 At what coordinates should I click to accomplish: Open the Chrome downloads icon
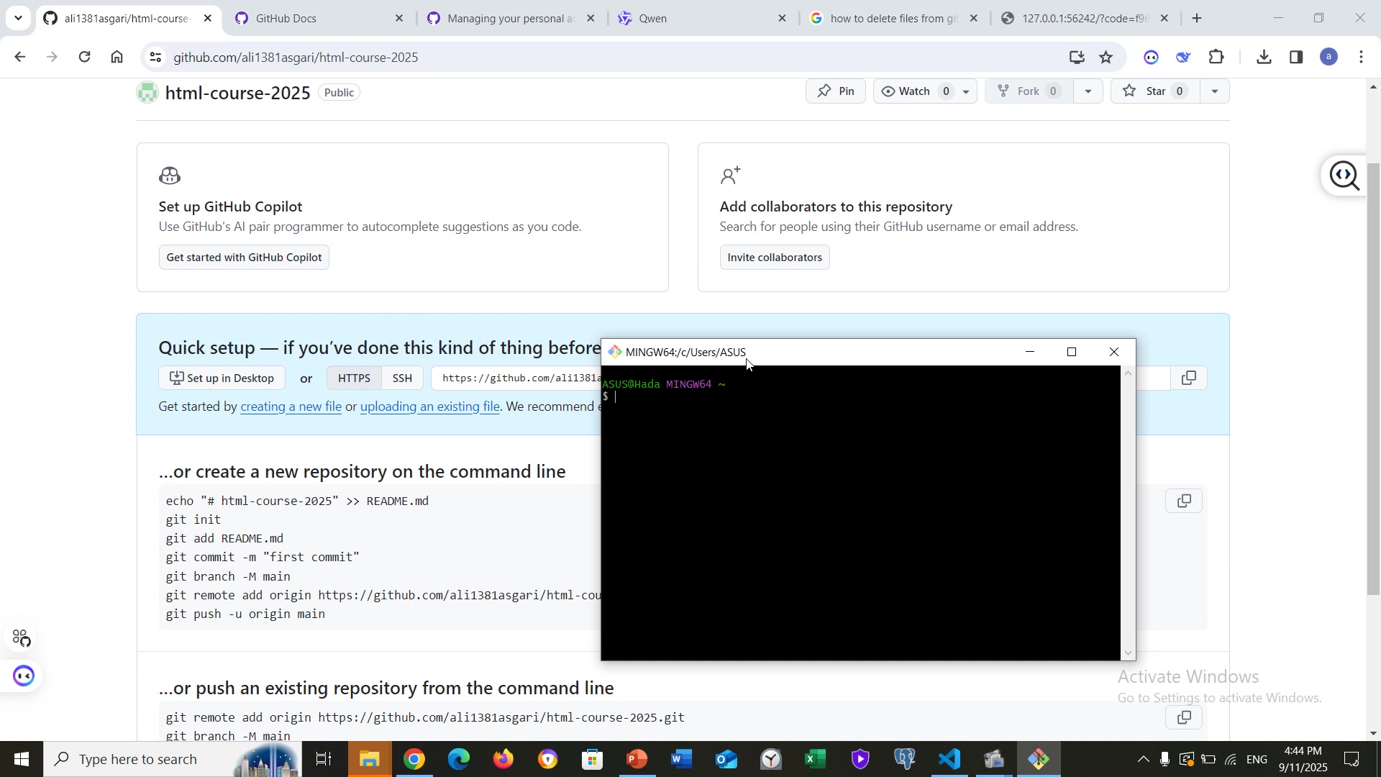coord(1264,58)
